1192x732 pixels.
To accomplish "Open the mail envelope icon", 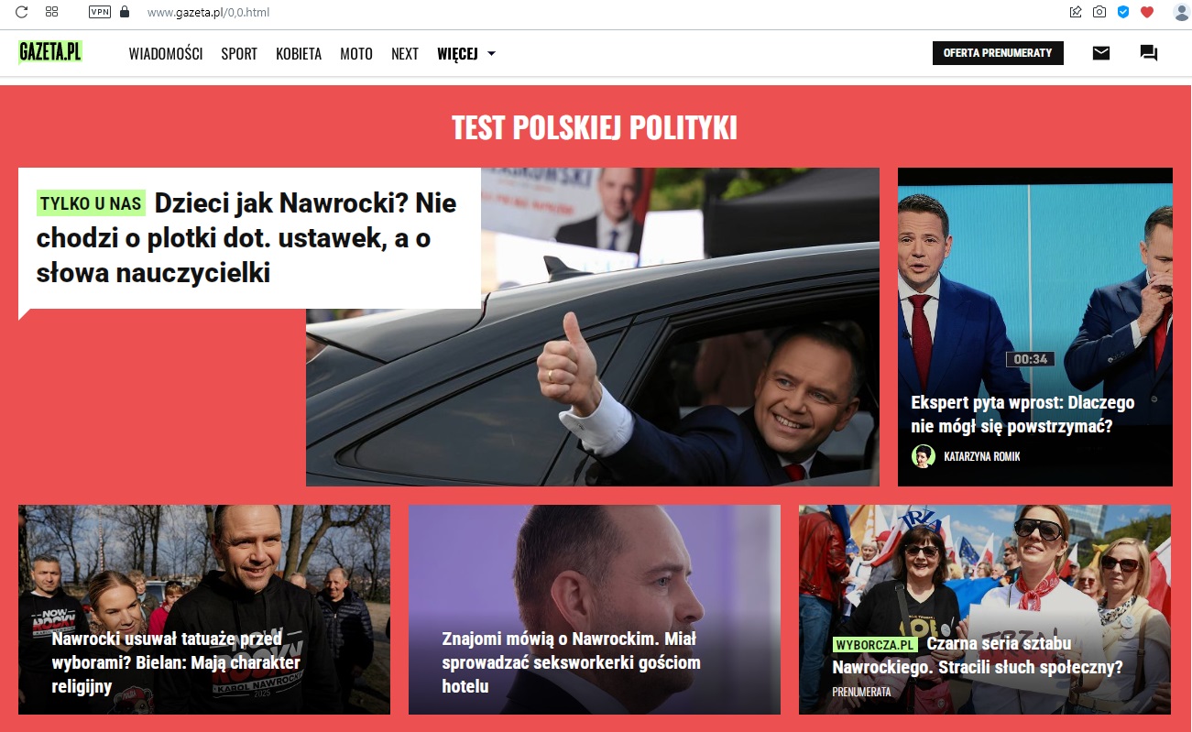I will pyautogui.click(x=1101, y=53).
